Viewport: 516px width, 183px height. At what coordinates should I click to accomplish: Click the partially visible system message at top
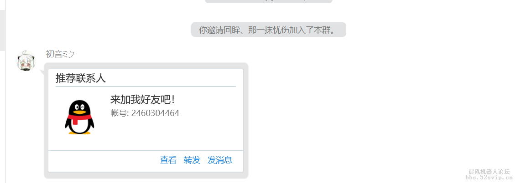[269, 1]
